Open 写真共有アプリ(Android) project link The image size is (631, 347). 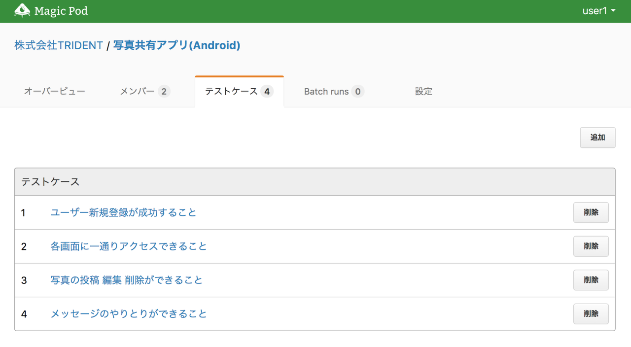176,45
